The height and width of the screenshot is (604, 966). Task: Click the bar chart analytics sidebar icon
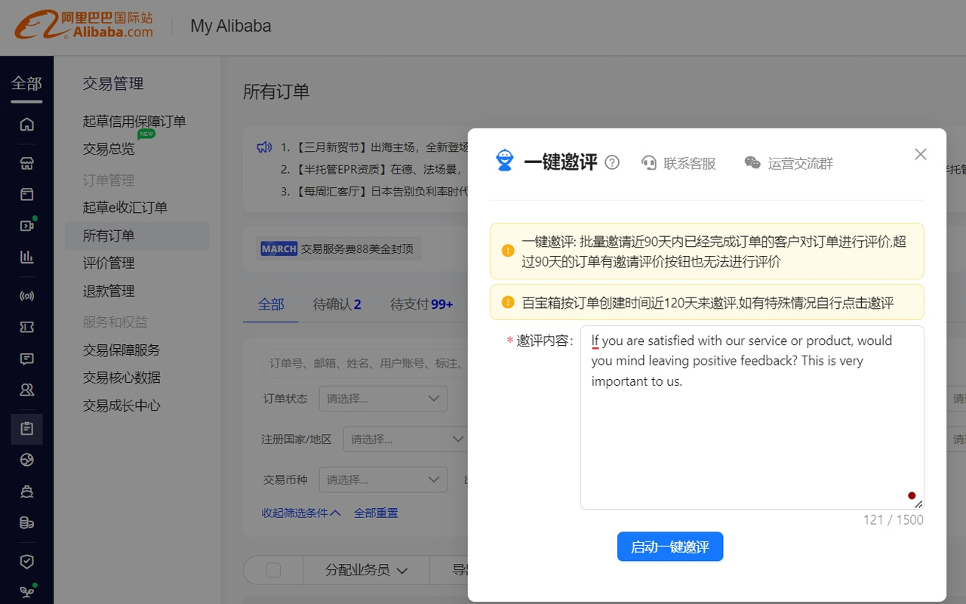tap(27, 257)
